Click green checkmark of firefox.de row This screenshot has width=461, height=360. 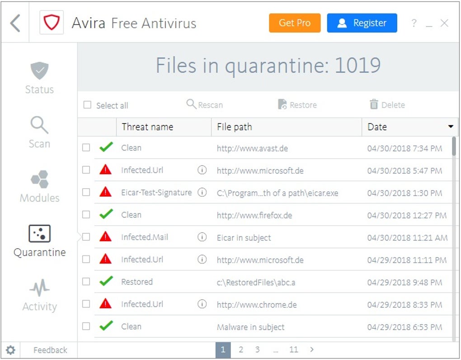[x=106, y=214]
